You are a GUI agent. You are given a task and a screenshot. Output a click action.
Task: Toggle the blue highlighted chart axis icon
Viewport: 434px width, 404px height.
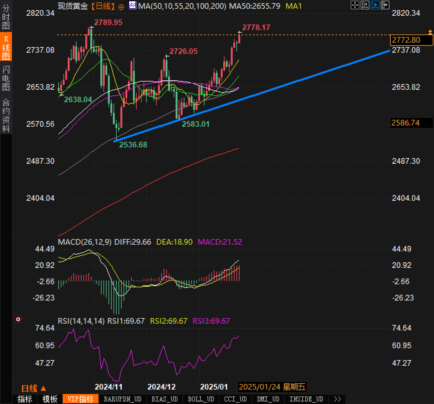coord(375,5)
